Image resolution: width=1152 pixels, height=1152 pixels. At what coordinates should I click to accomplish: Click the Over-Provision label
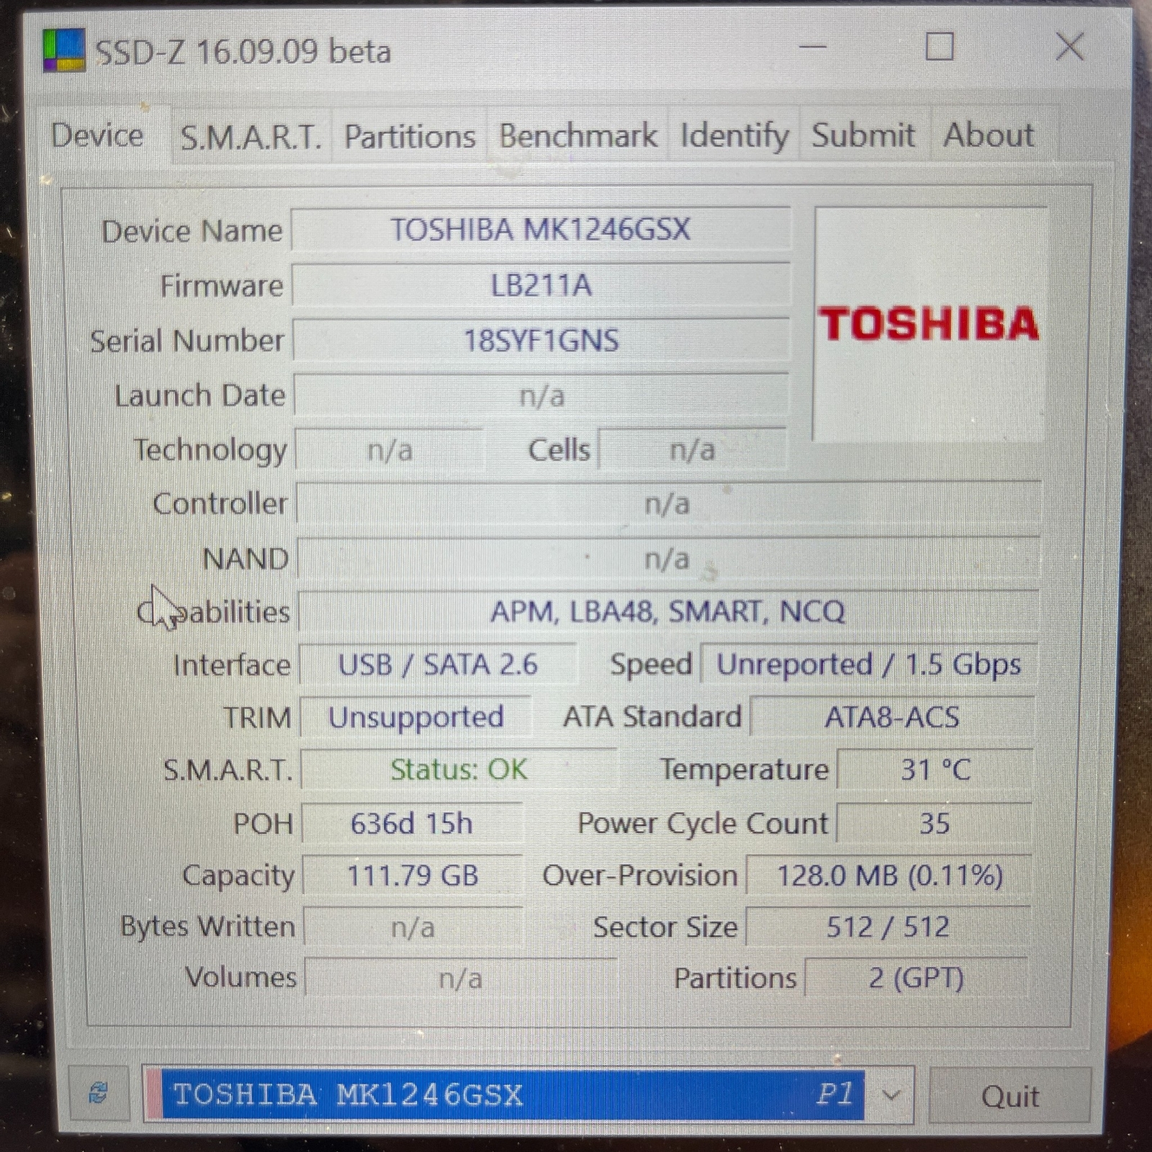pos(640,876)
